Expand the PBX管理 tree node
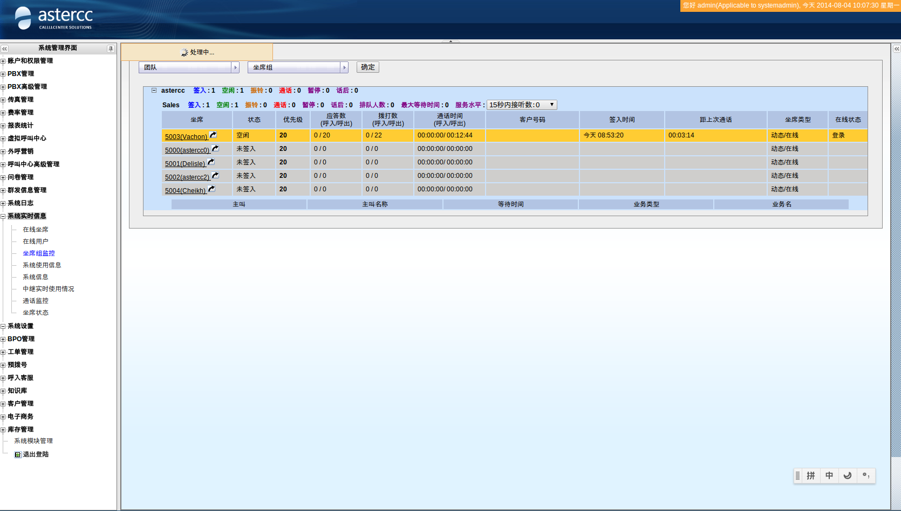 (x=3, y=74)
